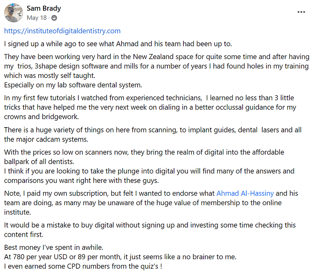This screenshot has height=274, width=314.
Task: Open Sam Brady's profile via name
Action: click(44, 8)
